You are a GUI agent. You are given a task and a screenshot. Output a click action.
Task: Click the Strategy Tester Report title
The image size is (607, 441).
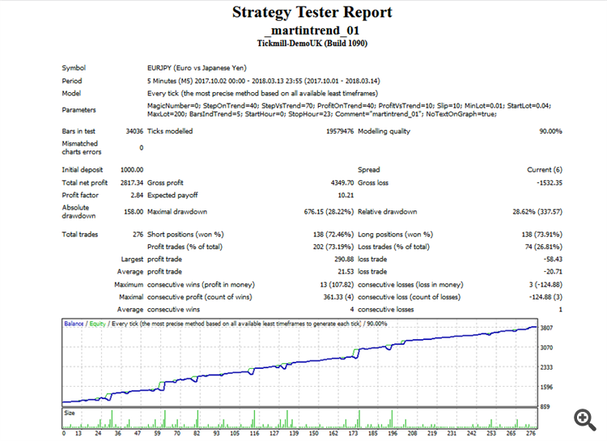(312, 12)
